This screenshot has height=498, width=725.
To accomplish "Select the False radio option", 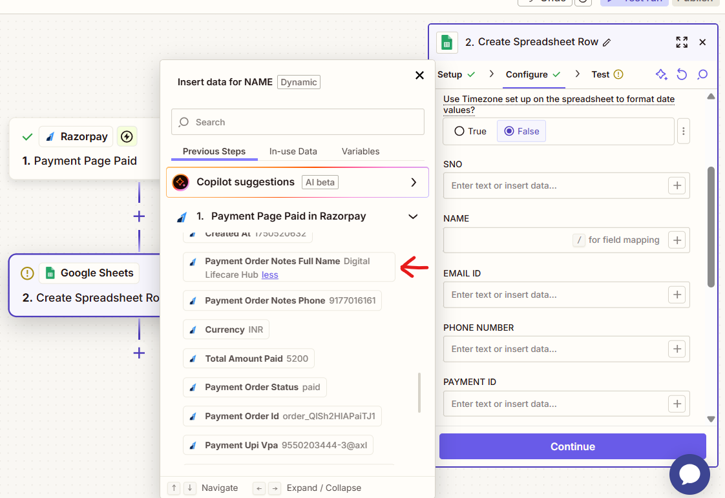I will 509,131.
